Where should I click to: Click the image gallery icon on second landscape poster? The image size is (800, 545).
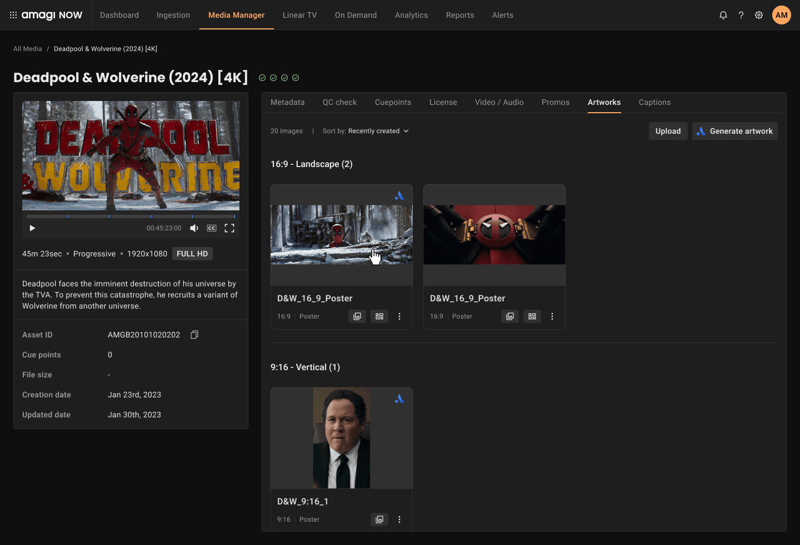[x=510, y=316]
